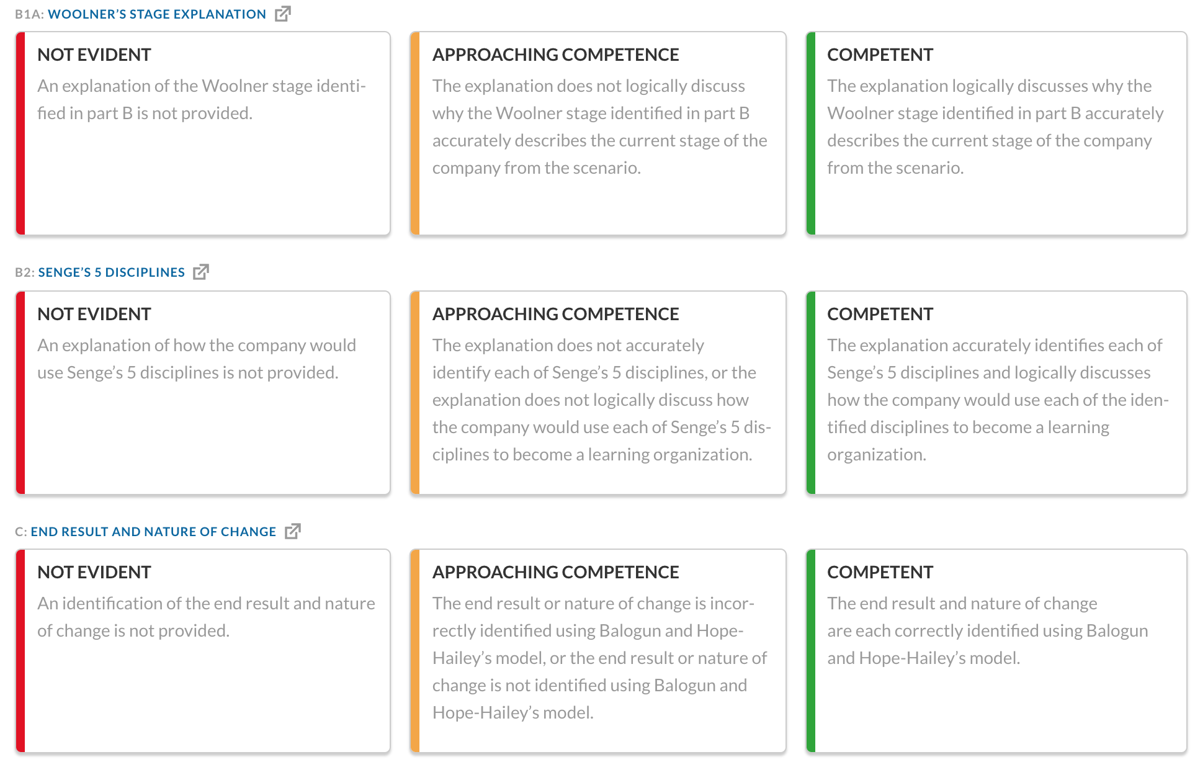Click the Competent heading in Senge's row

[x=880, y=314]
